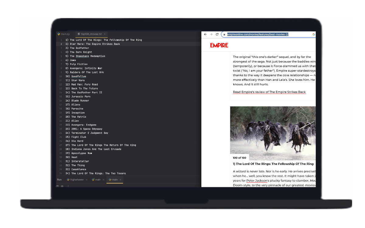
Task: Click line '9) Raiders Of The Lost Ark'
Action: (85, 72)
